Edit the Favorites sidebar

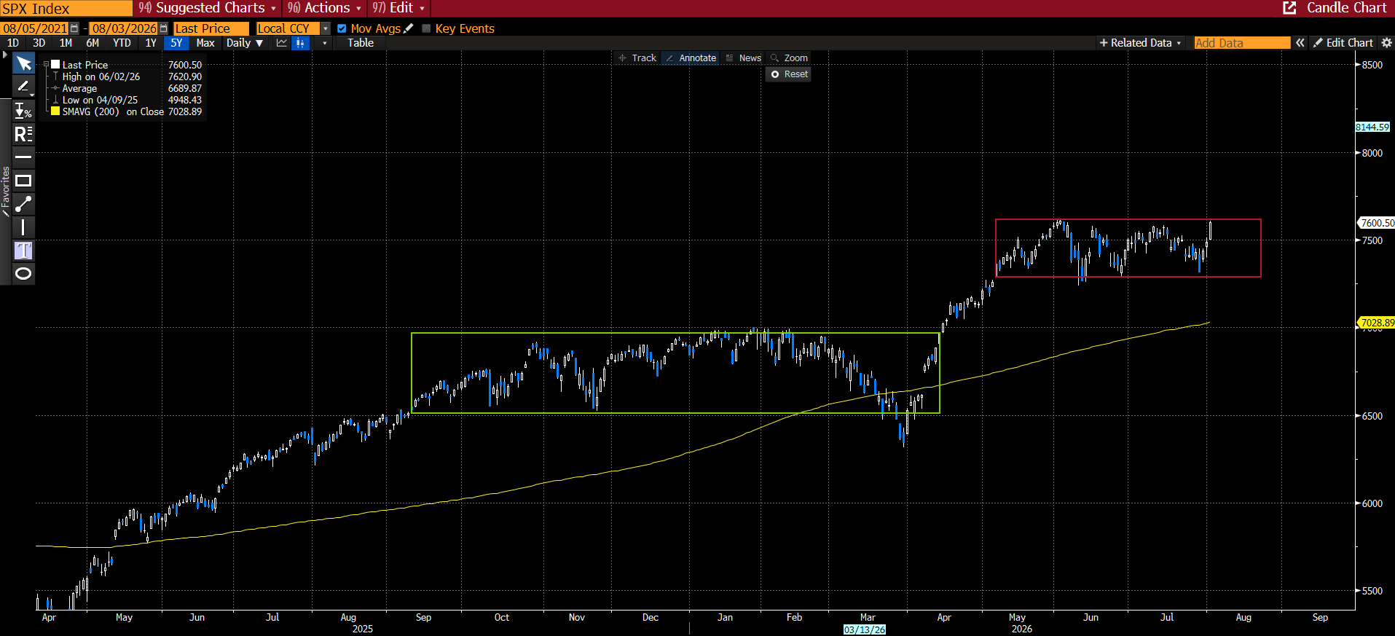[x=6, y=192]
